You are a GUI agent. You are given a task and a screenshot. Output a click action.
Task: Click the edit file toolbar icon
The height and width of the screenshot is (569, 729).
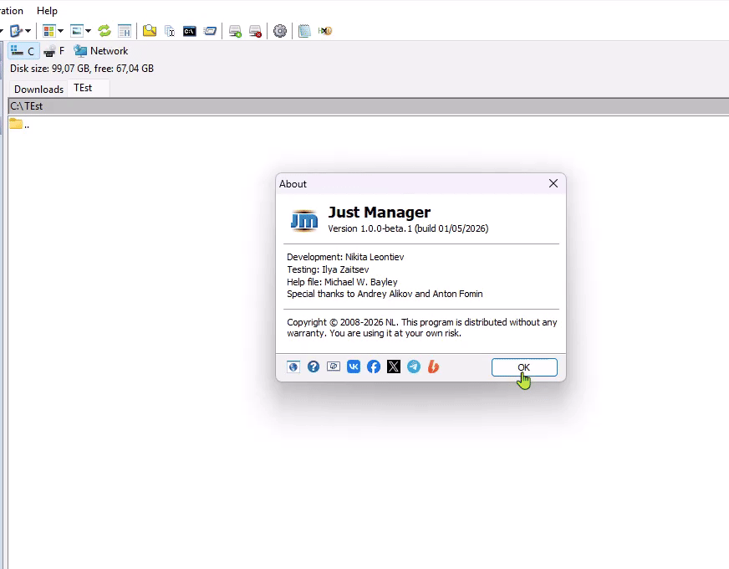(16, 31)
